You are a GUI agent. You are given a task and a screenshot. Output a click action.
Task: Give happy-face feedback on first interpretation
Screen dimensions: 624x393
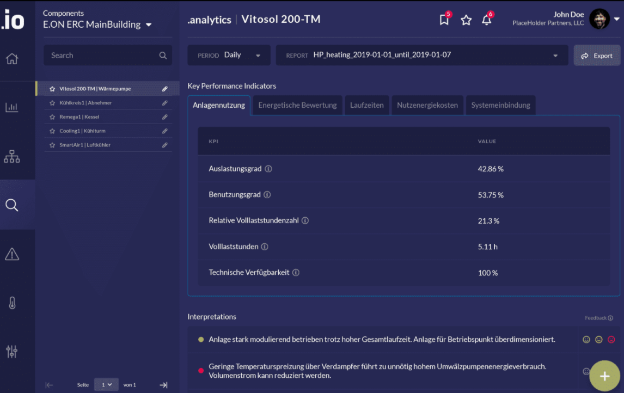click(x=586, y=339)
